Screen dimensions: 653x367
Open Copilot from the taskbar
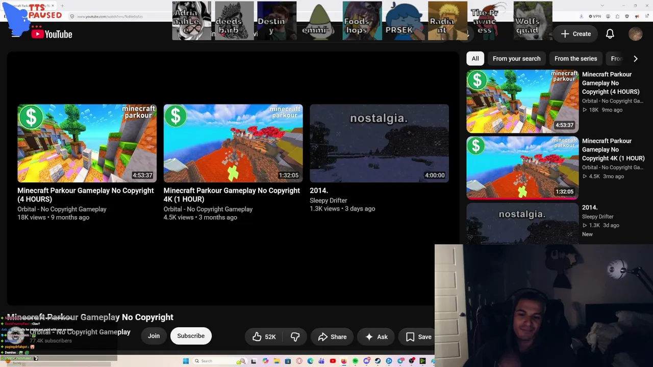265,361
